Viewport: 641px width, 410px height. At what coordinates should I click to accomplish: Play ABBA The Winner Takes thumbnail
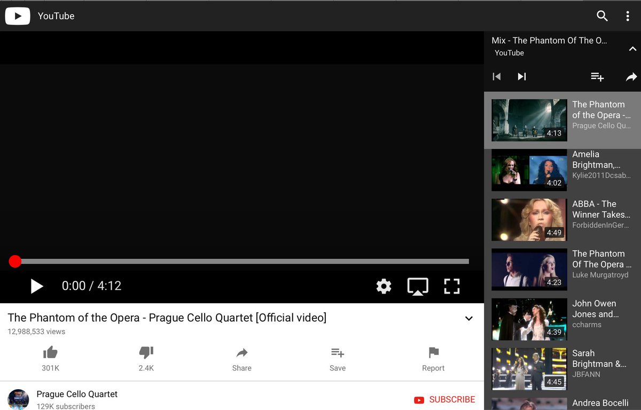click(x=529, y=219)
